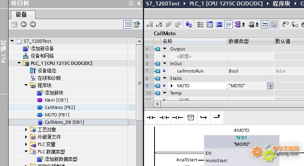
Task: Collapse the 程序块 folder
Action: click(x=26, y=85)
